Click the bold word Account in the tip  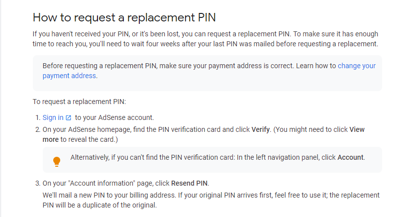(351, 157)
